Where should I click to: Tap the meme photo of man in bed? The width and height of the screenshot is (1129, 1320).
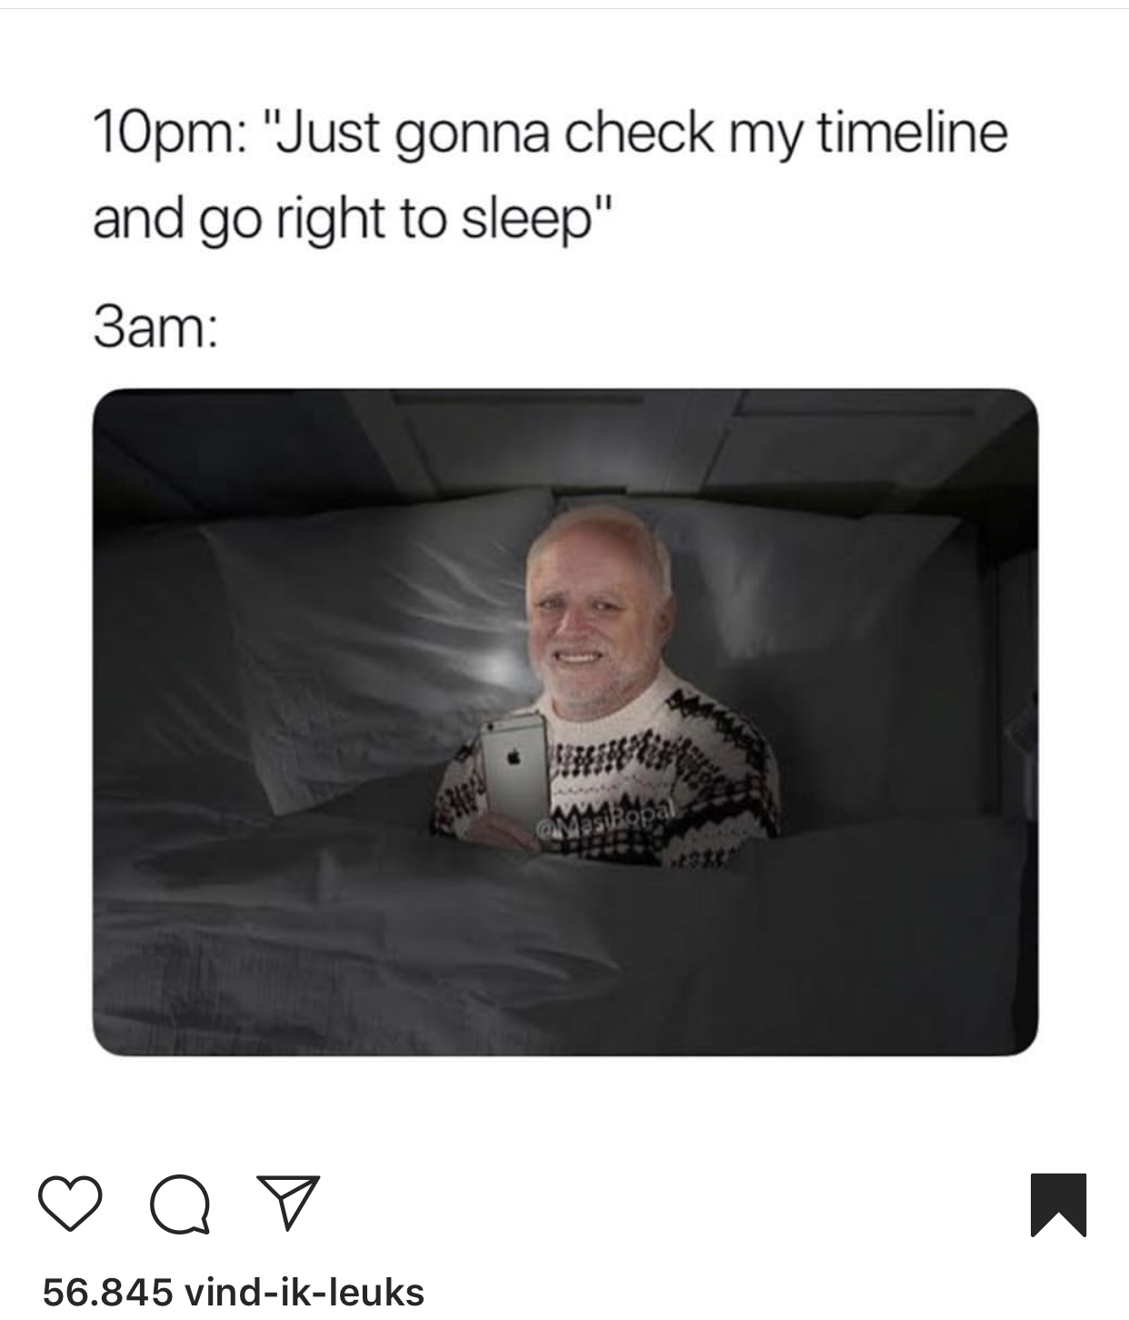(x=564, y=722)
